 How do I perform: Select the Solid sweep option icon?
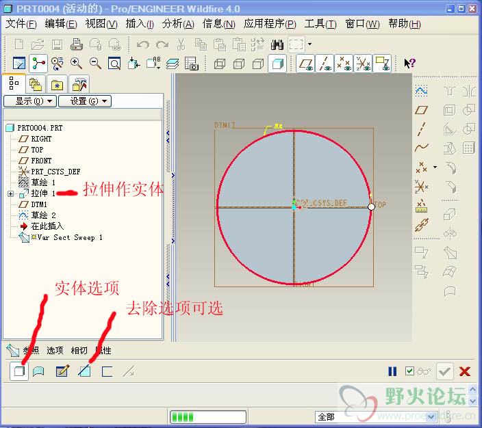pyautogui.click(x=19, y=371)
